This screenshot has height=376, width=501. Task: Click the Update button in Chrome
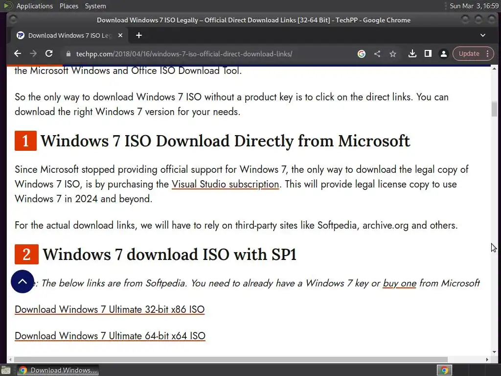tap(469, 54)
